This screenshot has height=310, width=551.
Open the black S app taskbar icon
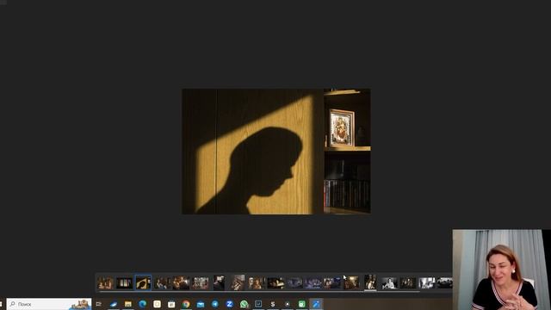273,304
